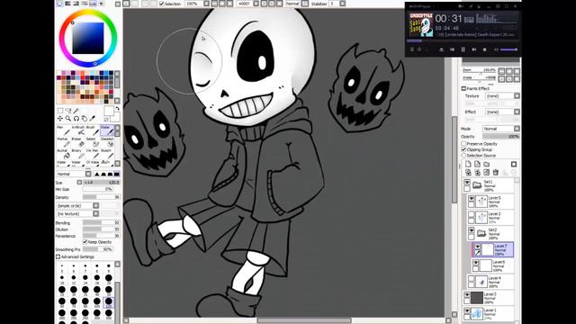Open the simple circle brush shape dropdown
The width and height of the screenshot is (576, 324).
tap(77, 206)
